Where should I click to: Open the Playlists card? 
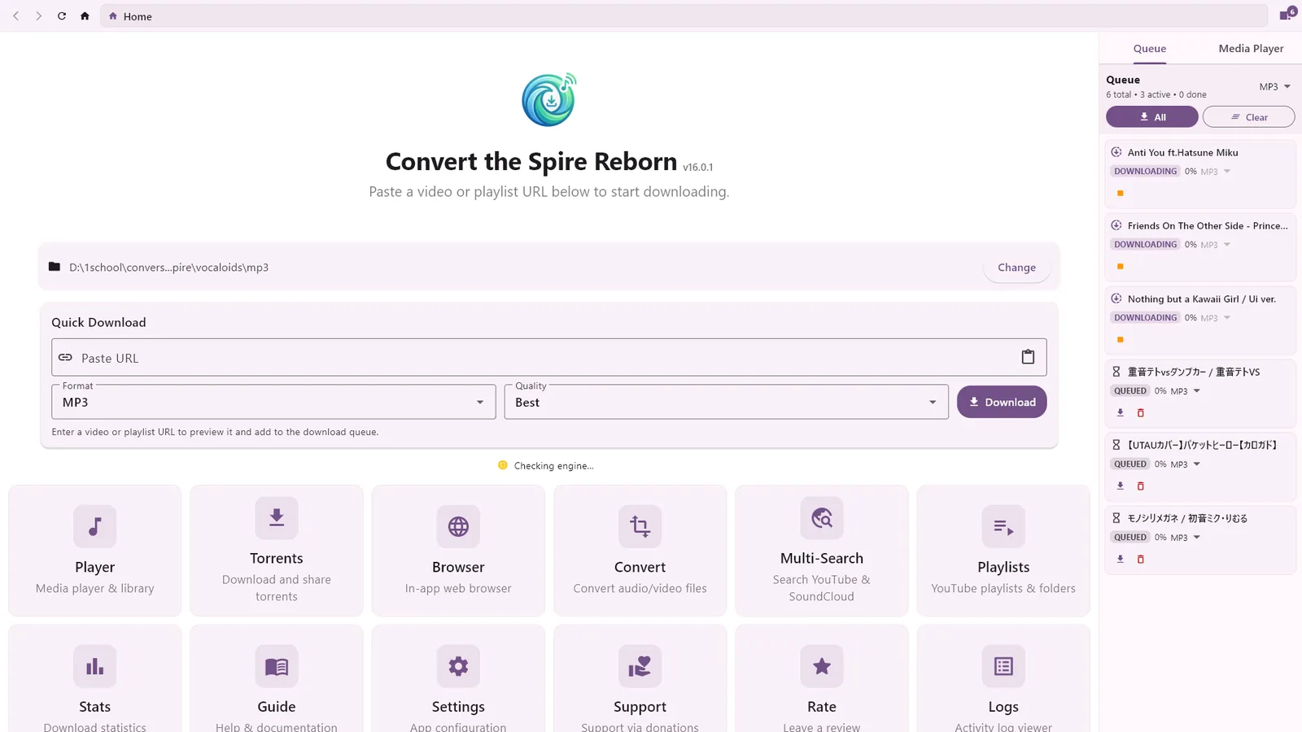1003,551
